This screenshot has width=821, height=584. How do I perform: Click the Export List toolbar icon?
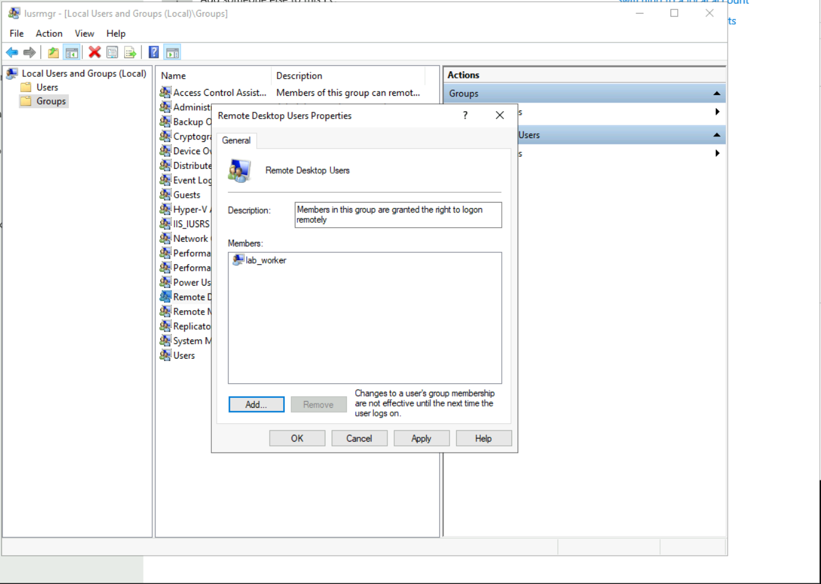click(130, 52)
